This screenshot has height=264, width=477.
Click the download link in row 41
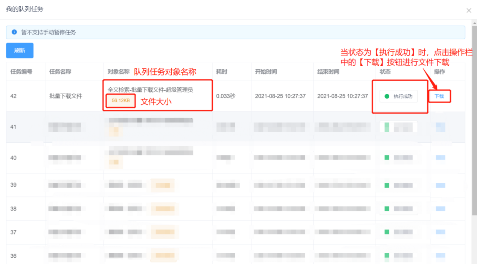(x=440, y=127)
